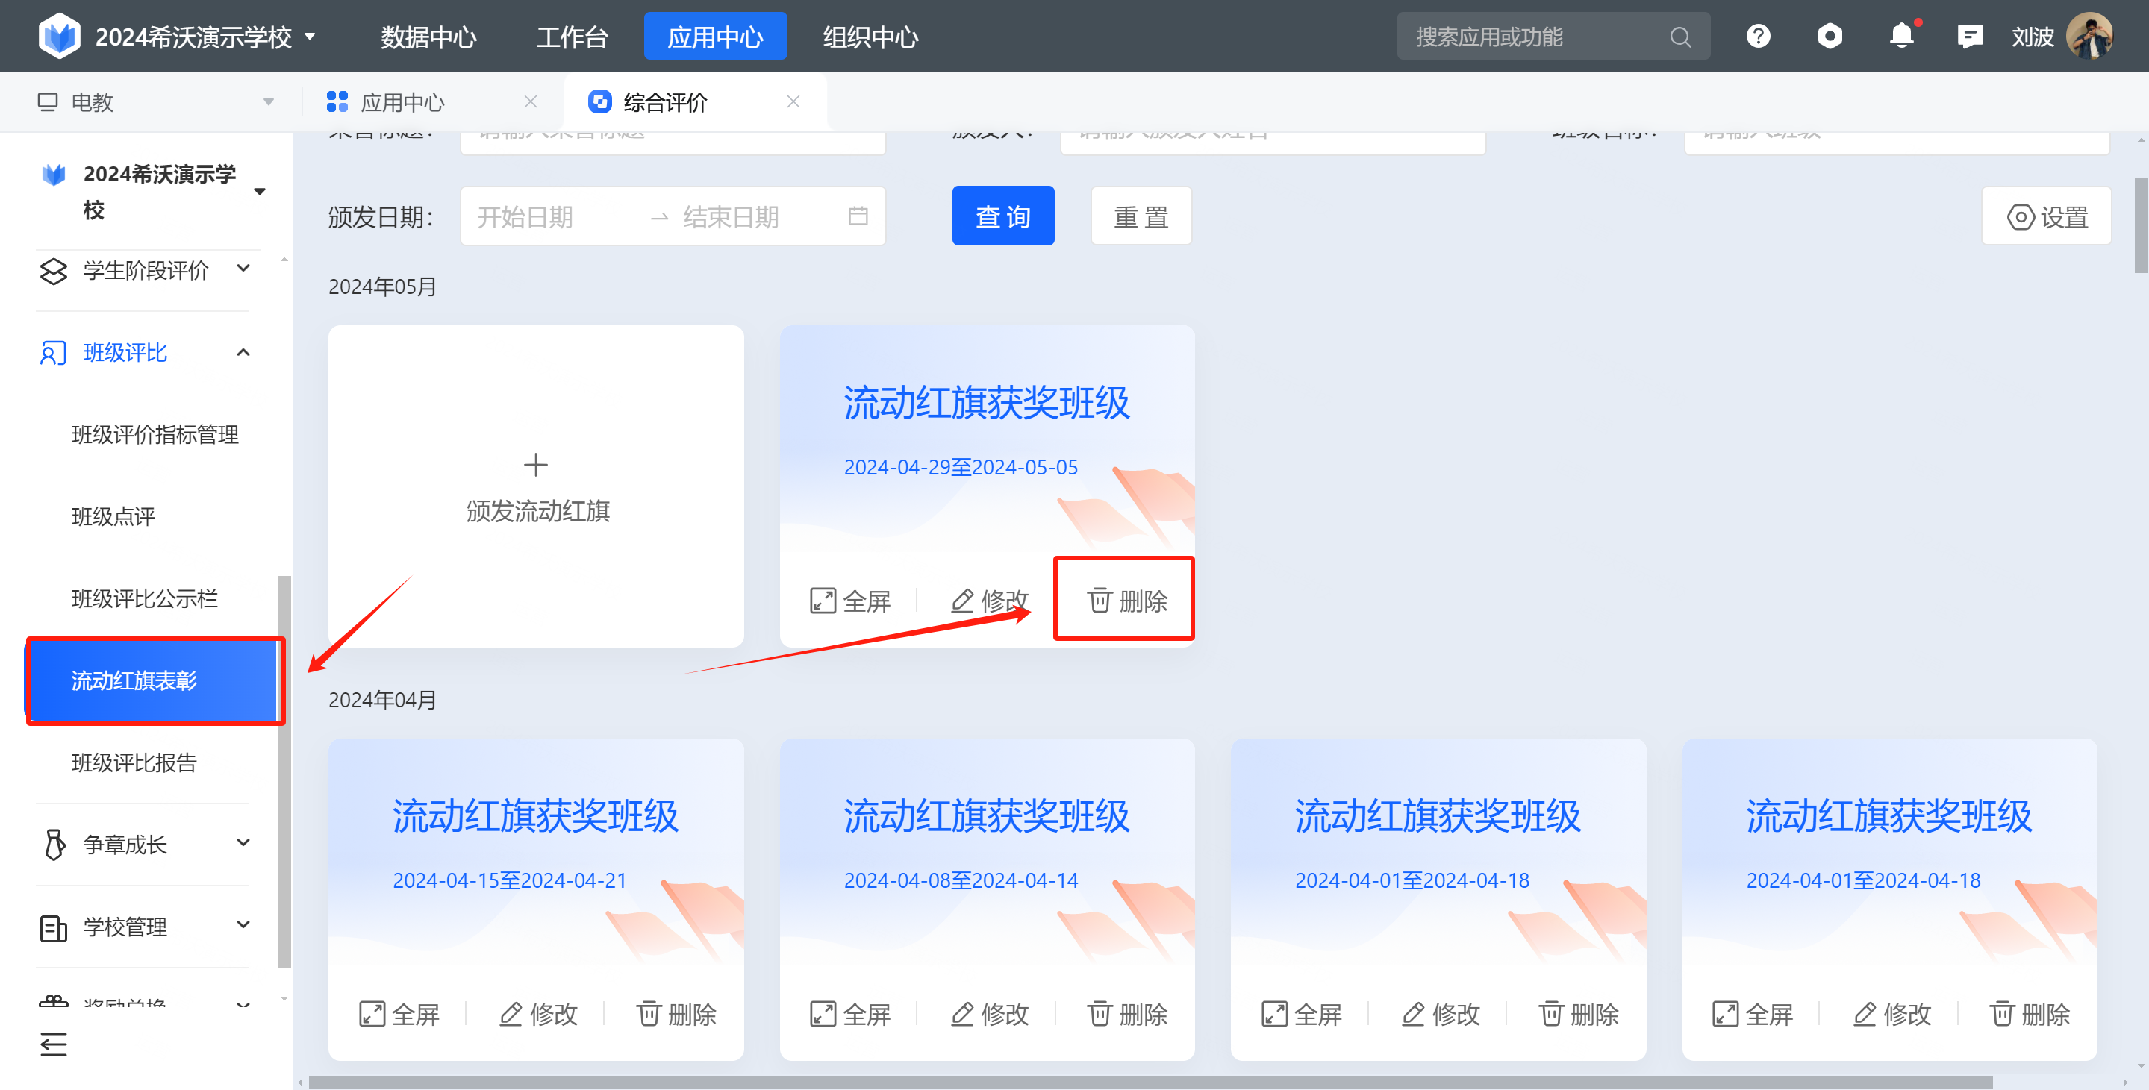2149x1090 pixels.
Task: Click the 争章成长 medal icon
Action: click(54, 844)
